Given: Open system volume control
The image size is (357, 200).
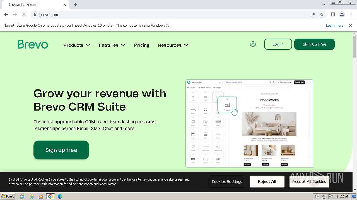Looking at the screenshot, I should click(x=317, y=196).
